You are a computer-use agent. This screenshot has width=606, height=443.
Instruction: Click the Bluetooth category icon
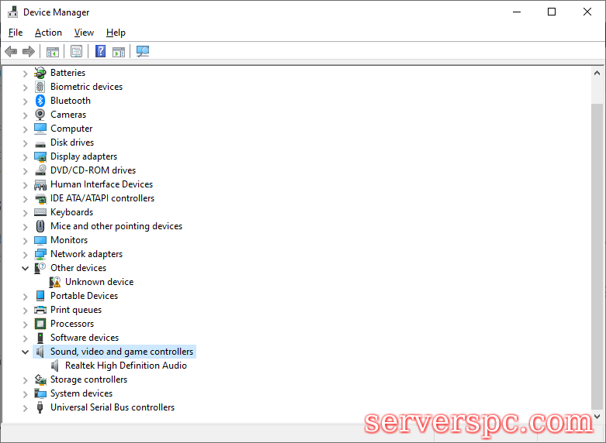pos(40,101)
